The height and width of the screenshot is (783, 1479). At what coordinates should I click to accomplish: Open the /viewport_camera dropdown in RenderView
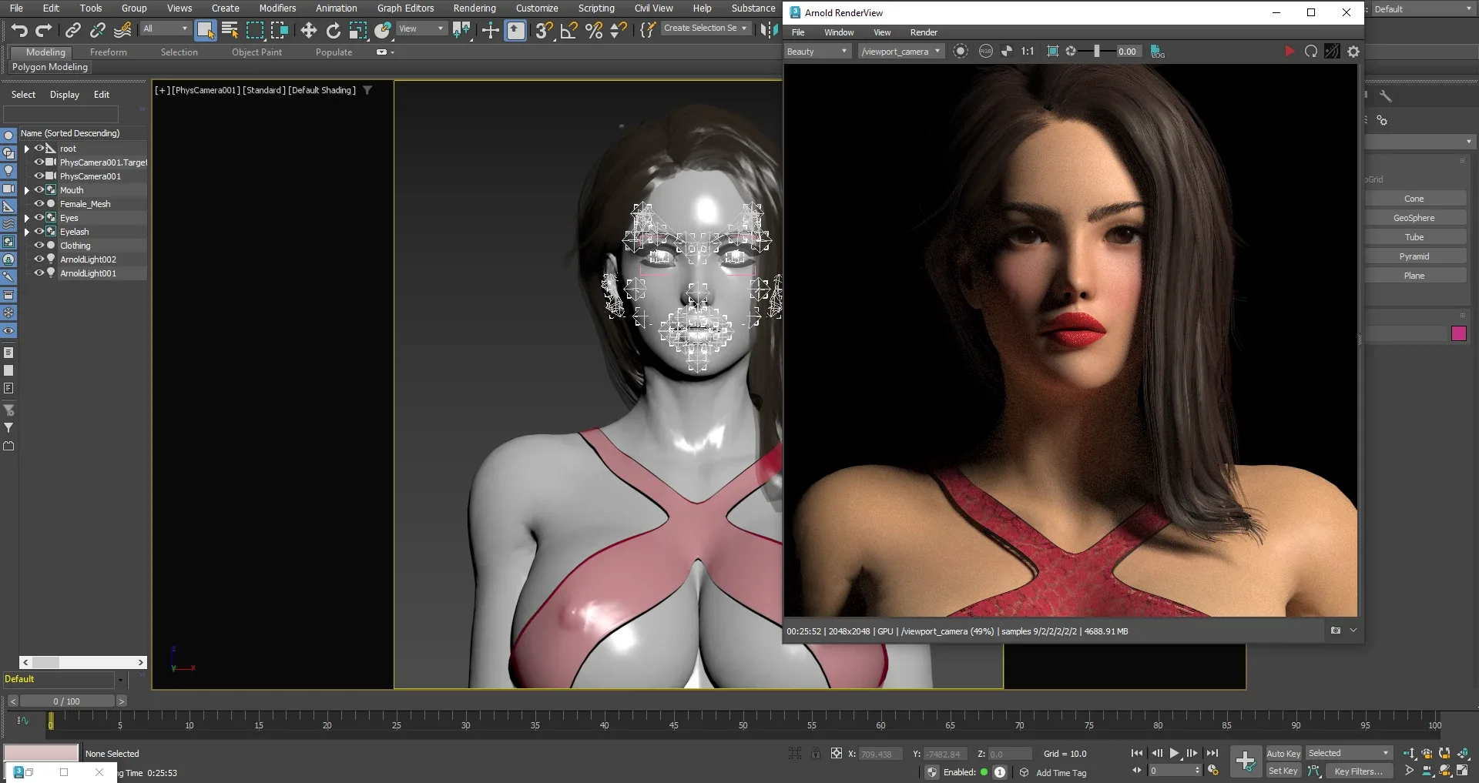coord(901,52)
